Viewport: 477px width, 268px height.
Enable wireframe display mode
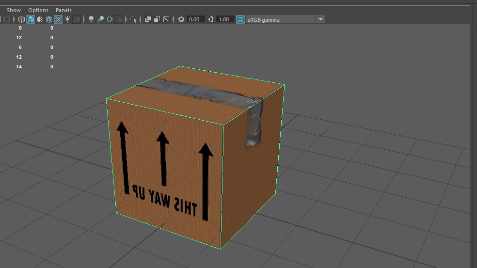(x=21, y=19)
